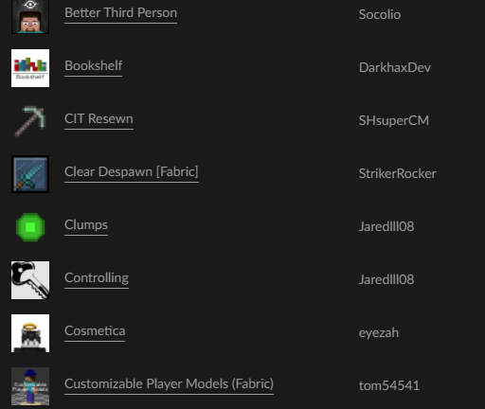The width and height of the screenshot is (485, 409).
Task: Open Customizable Player Models (Fabric) link
Action: tap(169, 384)
